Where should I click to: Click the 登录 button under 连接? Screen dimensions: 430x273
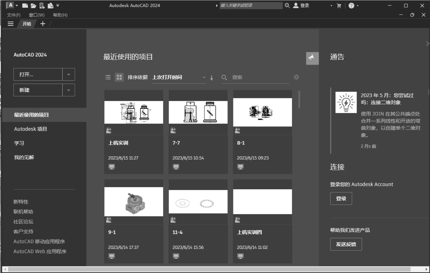(x=341, y=198)
